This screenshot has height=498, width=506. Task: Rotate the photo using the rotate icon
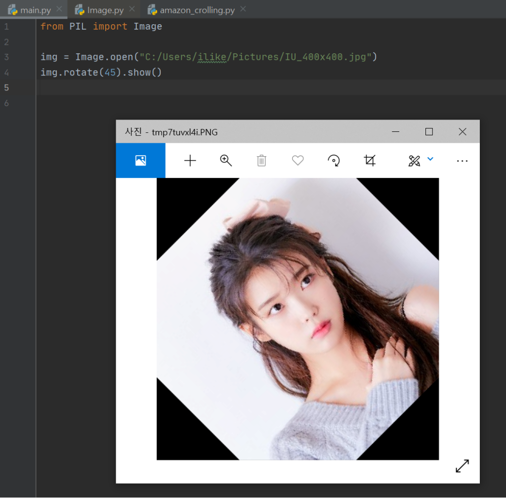tap(334, 161)
